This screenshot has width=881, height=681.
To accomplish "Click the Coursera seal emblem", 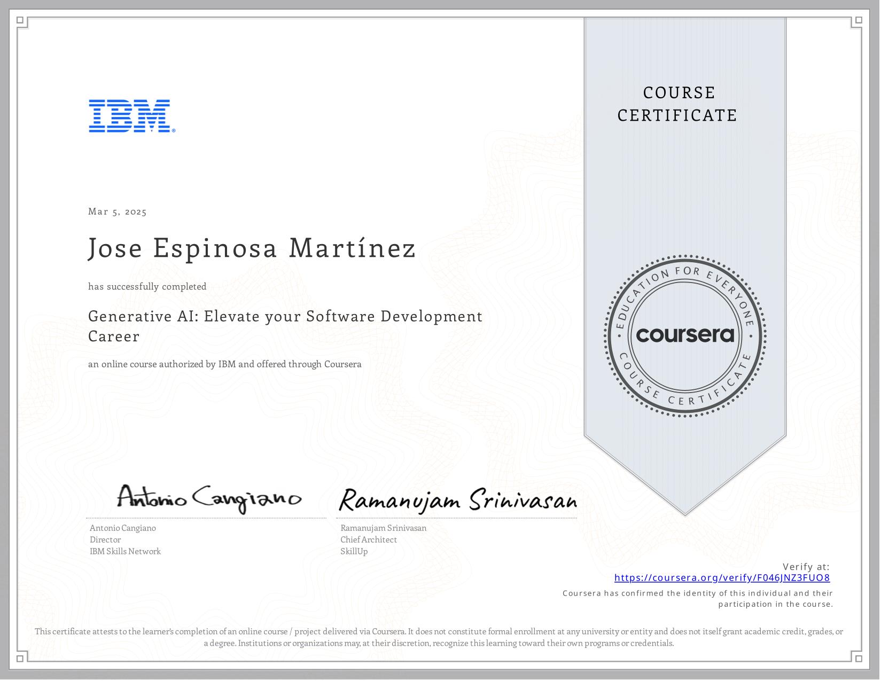I will [685, 336].
